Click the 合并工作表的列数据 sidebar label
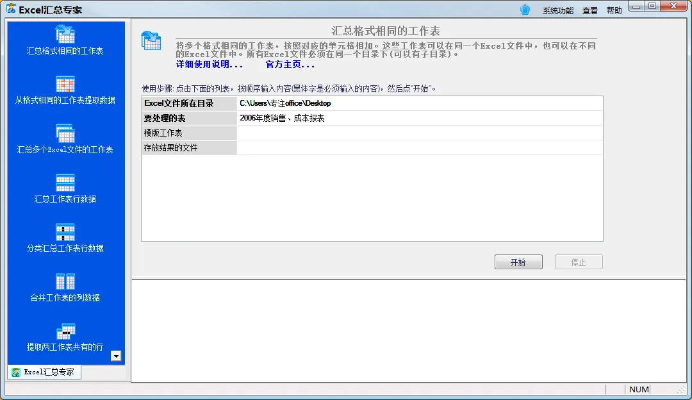Screen dimensions: 692x400 pos(65,297)
